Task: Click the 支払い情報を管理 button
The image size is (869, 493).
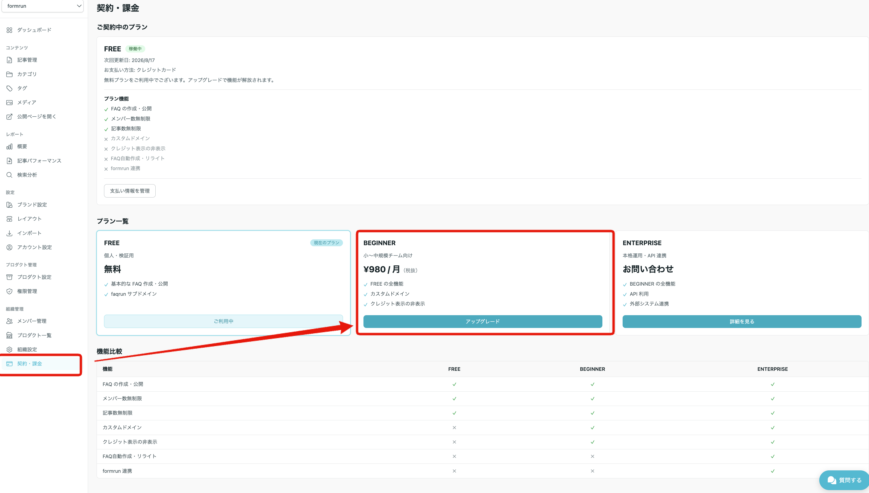Action: [130, 191]
